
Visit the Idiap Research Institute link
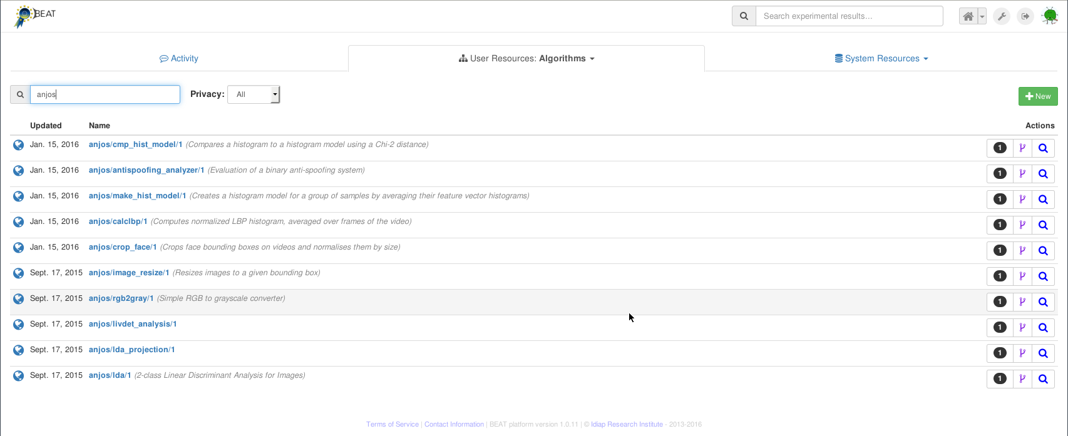627,424
